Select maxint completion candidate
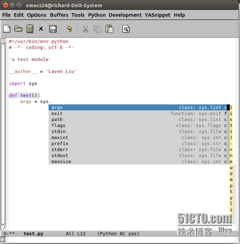240x244 pixels. [x=138, y=138]
